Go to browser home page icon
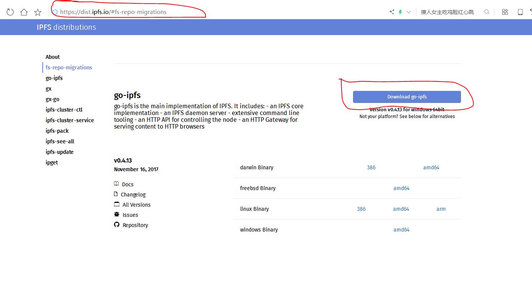The width and height of the screenshot is (532, 293). click(x=24, y=12)
